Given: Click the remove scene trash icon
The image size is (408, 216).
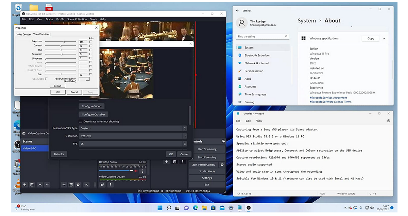Looking at the screenshot, I should point(32,185).
